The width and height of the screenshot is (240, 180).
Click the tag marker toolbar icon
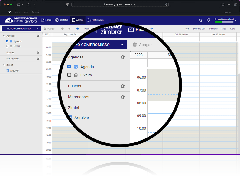tap(70, 28)
